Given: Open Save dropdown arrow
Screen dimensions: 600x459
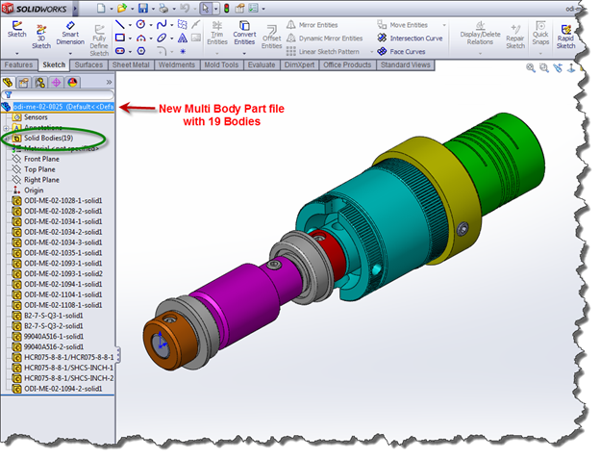Looking at the screenshot, I should 153,9.
